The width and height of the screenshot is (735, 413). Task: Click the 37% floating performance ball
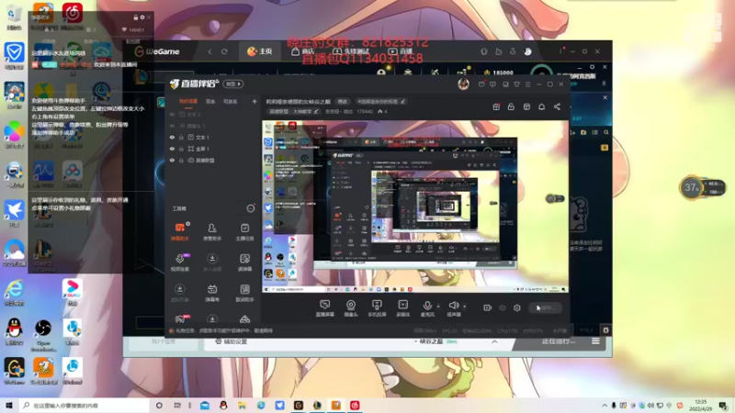click(692, 188)
